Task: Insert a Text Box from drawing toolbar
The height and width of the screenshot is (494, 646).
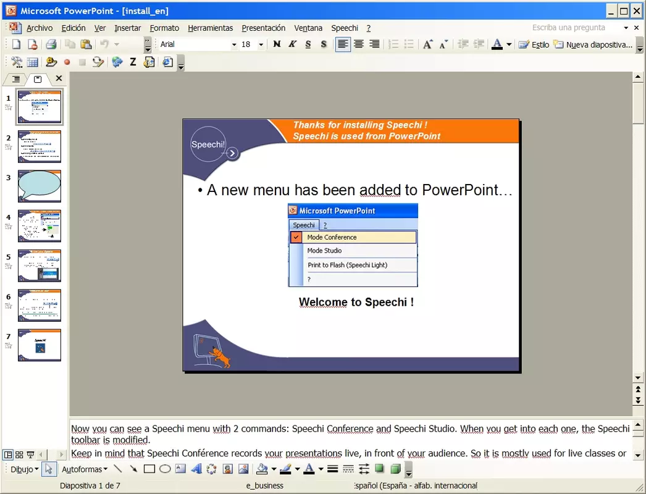Action: [180, 469]
